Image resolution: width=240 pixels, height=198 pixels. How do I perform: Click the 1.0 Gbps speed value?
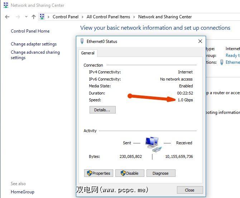coord(185,100)
